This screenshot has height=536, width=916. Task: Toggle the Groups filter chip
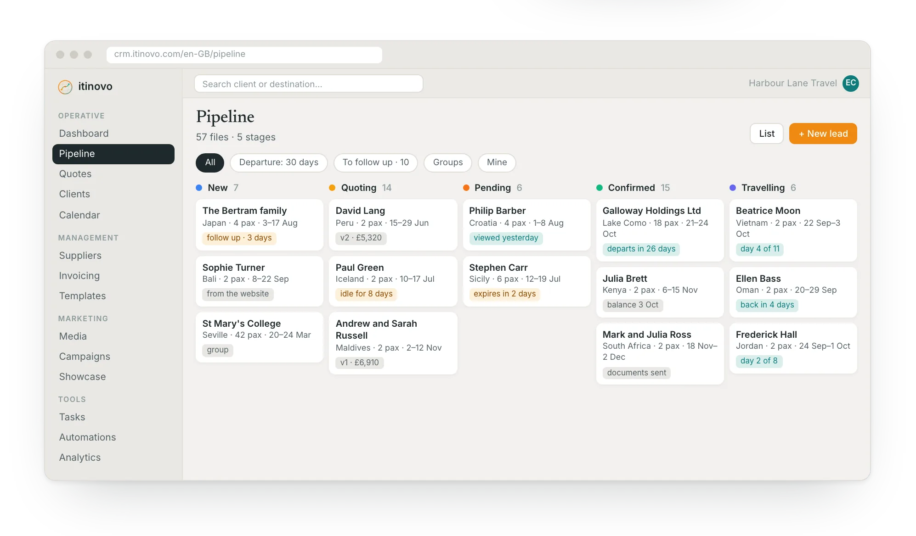point(447,162)
